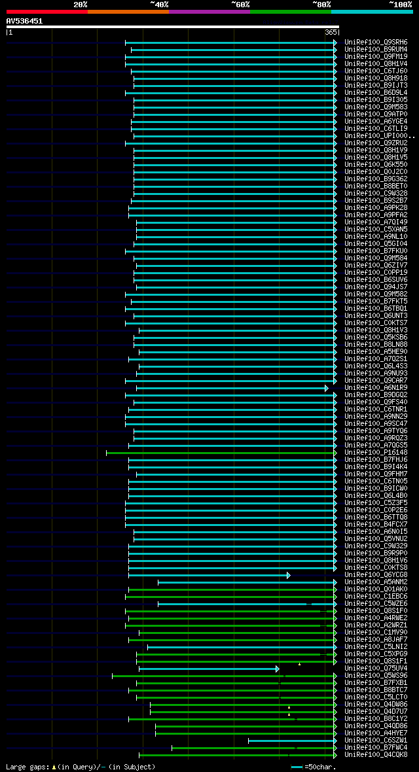This screenshot has width=419, height=772.
Task: Select the UniRef100_A5ANM2 label
Action: coord(376,582)
